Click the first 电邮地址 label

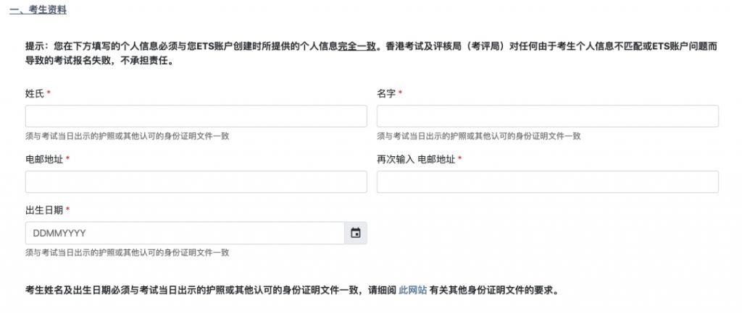pyautogui.click(x=43, y=159)
